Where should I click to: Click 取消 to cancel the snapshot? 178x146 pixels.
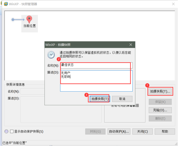(x=122, y=99)
